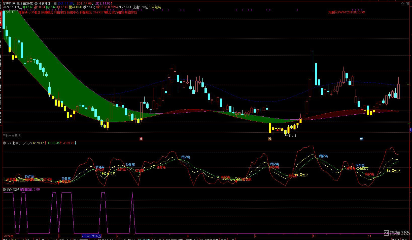Viewport: 412px width, 240px height.
Task: Open the 设置 bottom tab
Action: coord(232,239)
